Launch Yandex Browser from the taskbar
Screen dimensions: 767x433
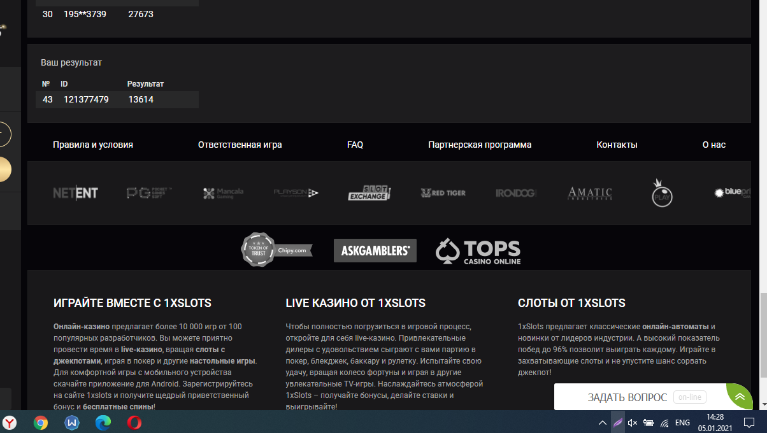click(10, 422)
